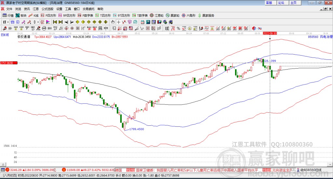Screen dimensions: 333x179
Task: Open the 资讯 menu
Action: pyautogui.click(x=27, y=9)
